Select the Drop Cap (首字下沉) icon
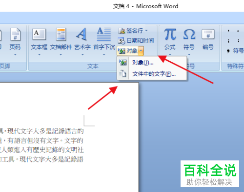The width and height of the screenshot is (244, 192). pos(104,34)
